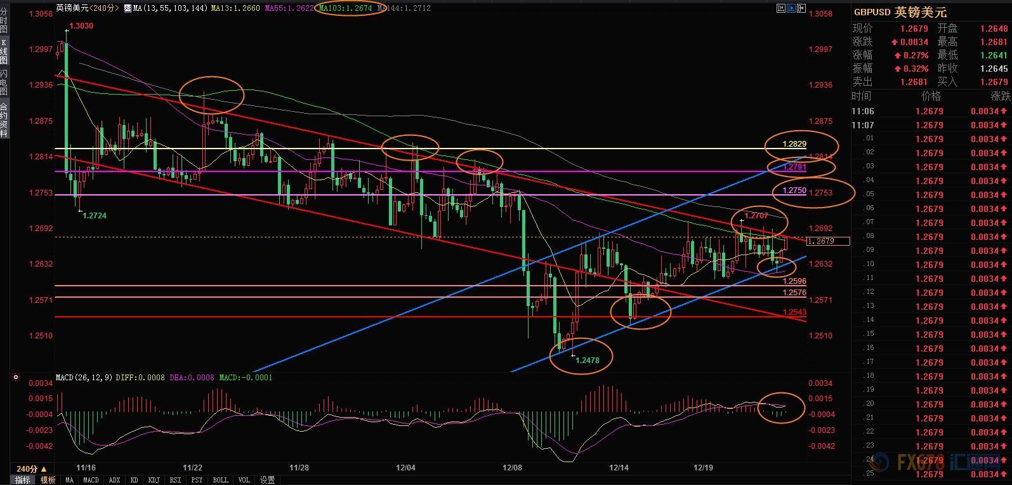Viewport: 1012px width, 485px height.
Task: Click the 11/22 date on time axis
Action: click(192, 468)
